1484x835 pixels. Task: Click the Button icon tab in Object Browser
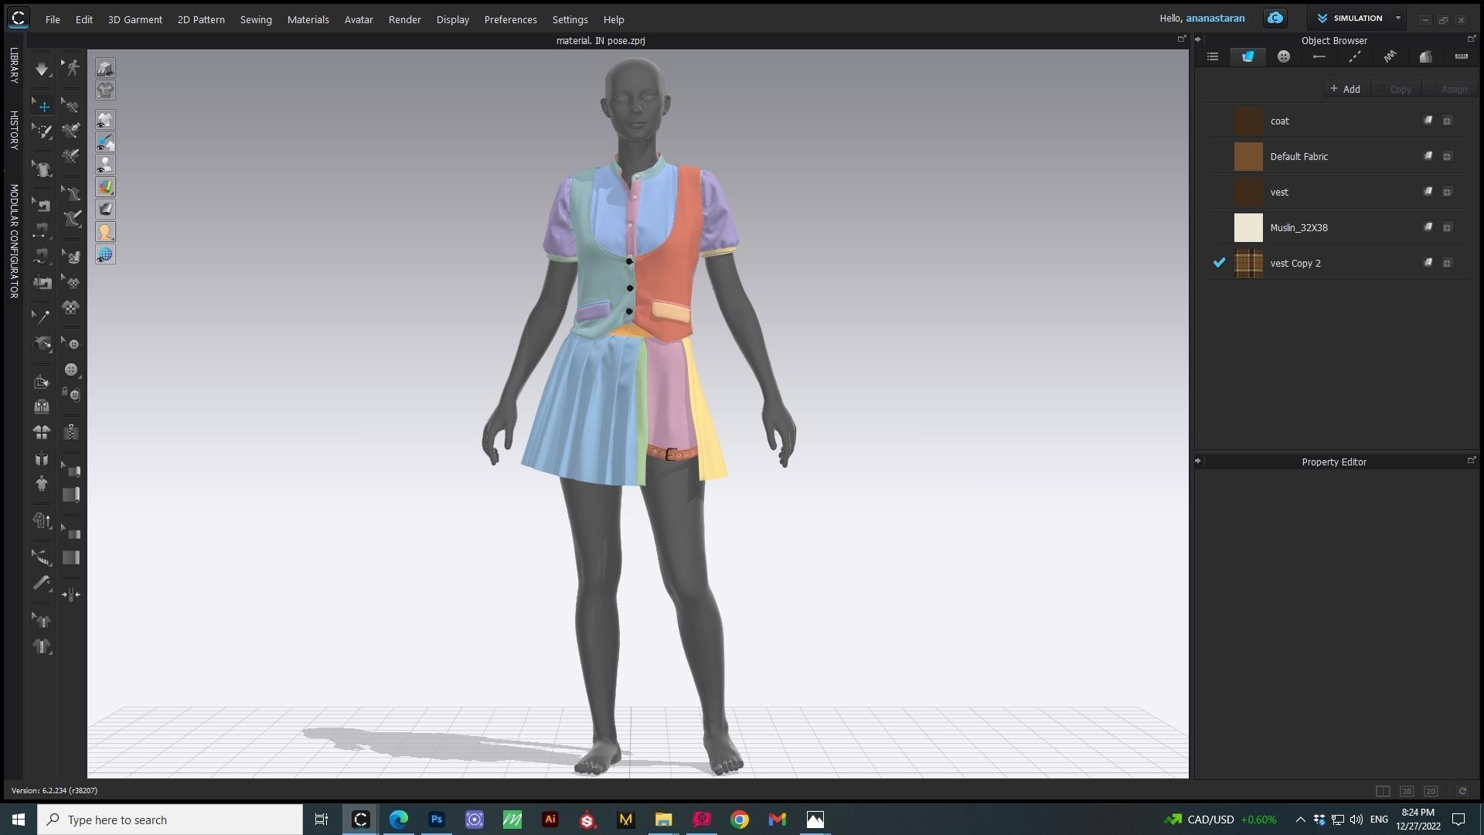point(1283,56)
